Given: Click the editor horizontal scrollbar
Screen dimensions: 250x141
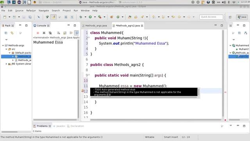Looking at the screenshot, I should (155, 119).
